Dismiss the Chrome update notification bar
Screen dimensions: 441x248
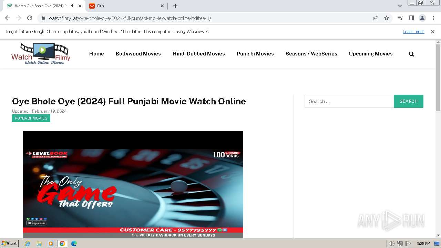pos(433,32)
